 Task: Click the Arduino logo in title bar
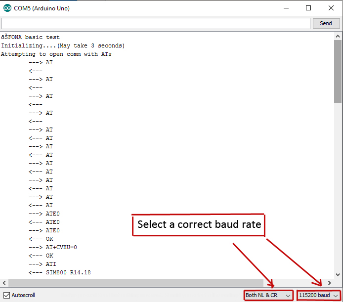(7, 8)
